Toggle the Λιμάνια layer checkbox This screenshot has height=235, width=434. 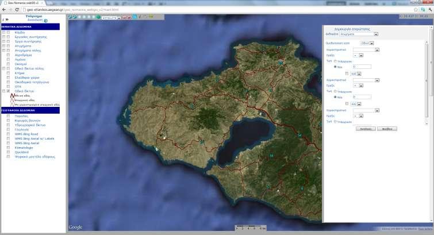8,59
